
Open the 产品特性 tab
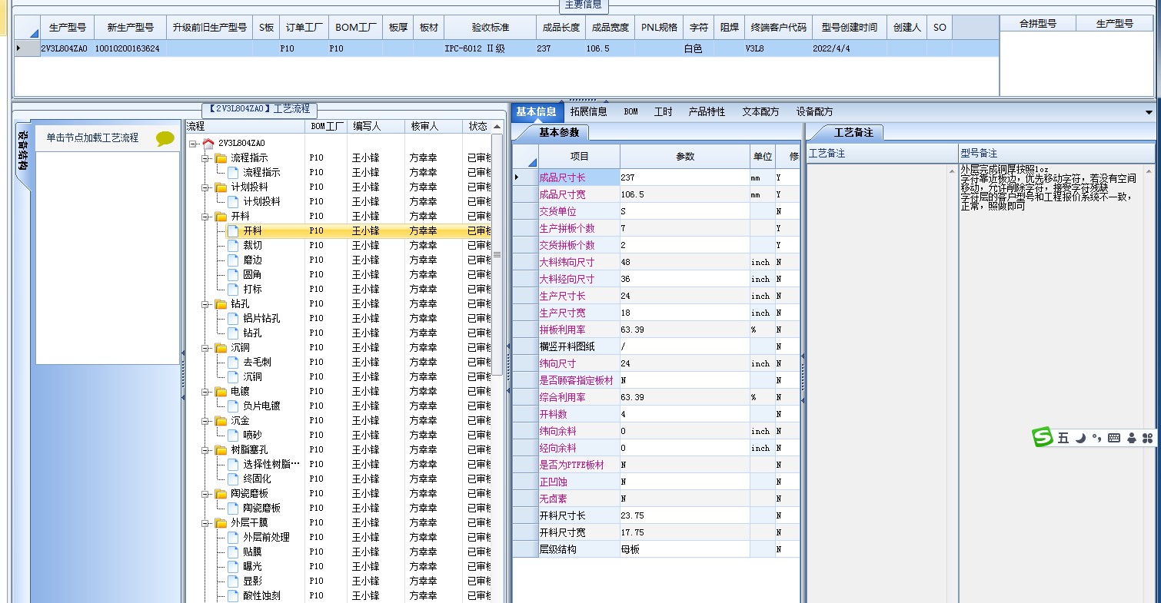[x=707, y=111]
